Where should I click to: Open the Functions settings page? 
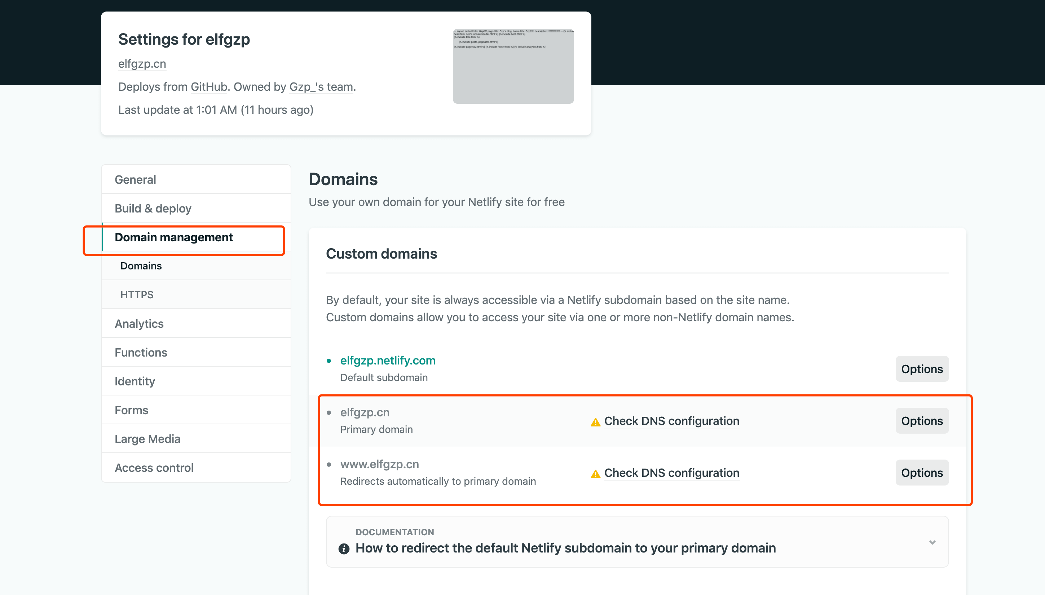click(141, 352)
